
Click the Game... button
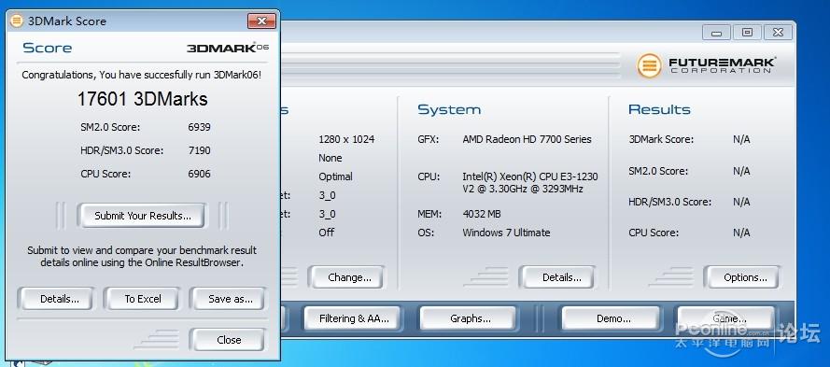click(x=726, y=318)
